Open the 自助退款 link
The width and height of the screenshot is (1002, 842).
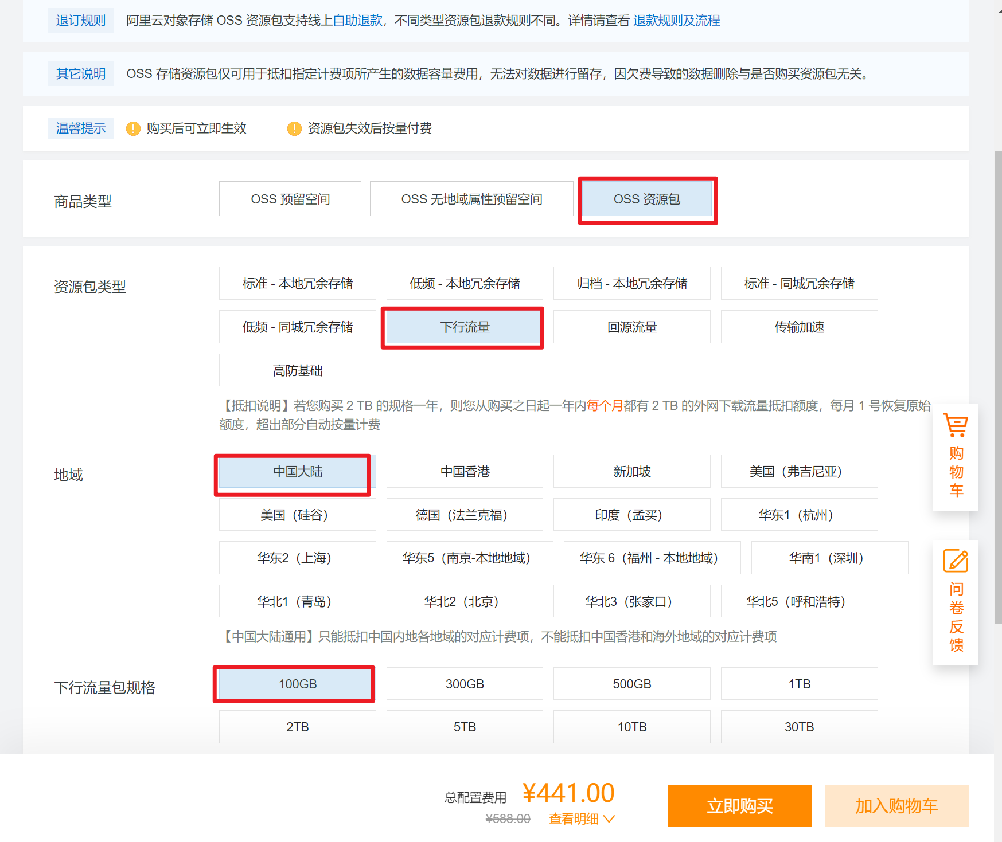click(358, 21)
